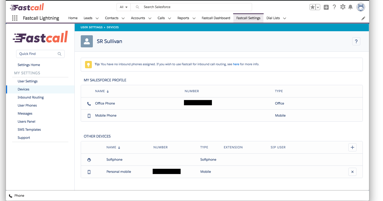
Task: Open Inbound Routing in sidebar
Action: (x=31, y=97)
